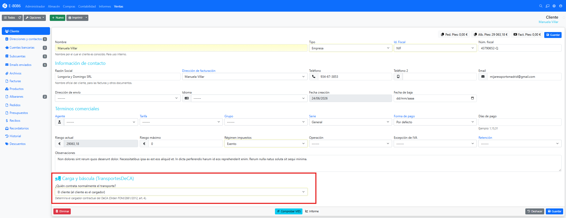
Task: Open the Ventas menu
Action: tap(119, 6)
